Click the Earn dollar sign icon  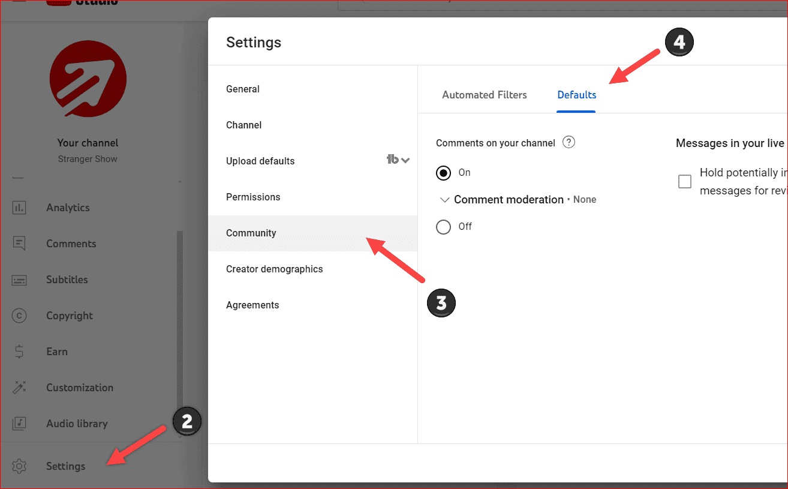(x=19, y=352)
